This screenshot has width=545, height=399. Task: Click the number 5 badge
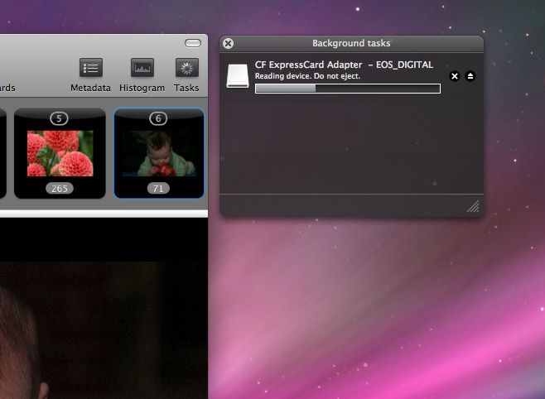click(x=60, y=118)
